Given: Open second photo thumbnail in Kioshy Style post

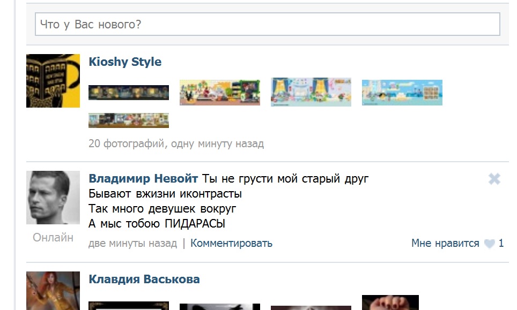Looking at the screenshot, I should point(220,93).
